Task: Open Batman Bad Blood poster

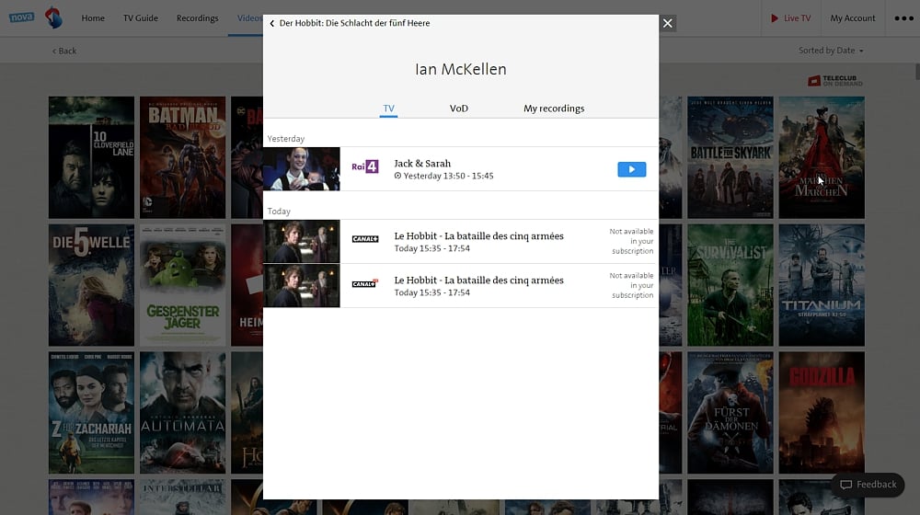Action: (x=182, y=158)
